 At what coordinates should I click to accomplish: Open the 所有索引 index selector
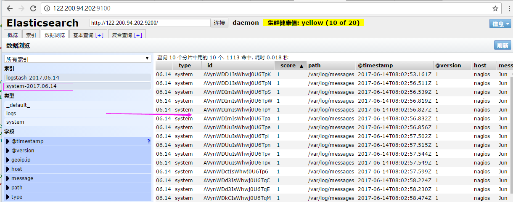coord(77,59)
